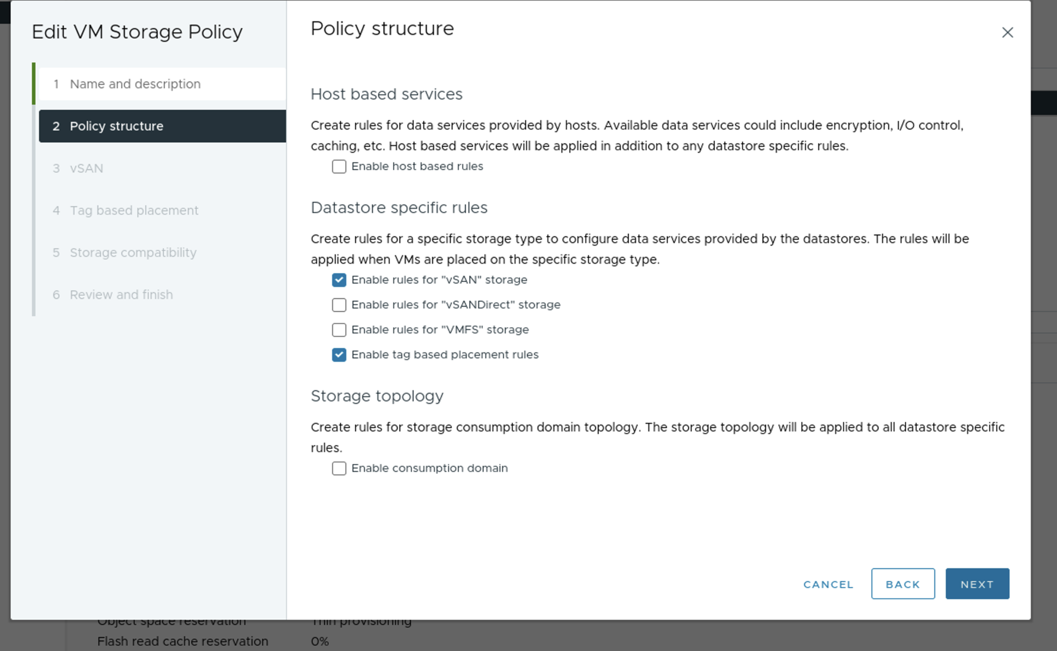Check Enable rules for "VMFS" storage
Image resolution: width=1057 pixels, height=651 pixels.
pos(339,330)
